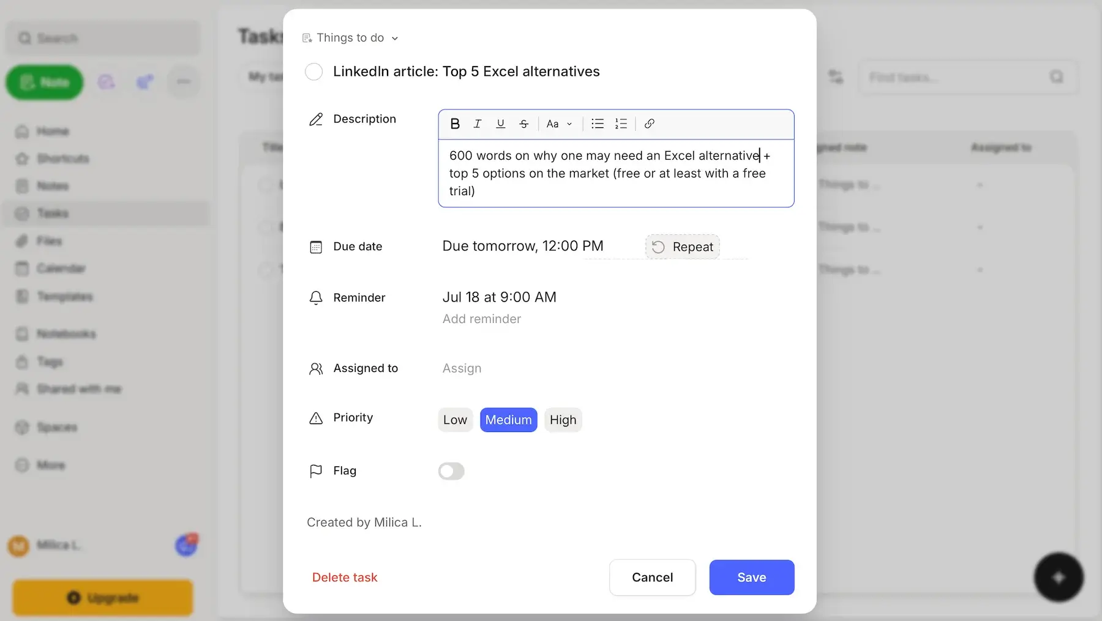Click the Reminder bell icon

[x=316, y=298]
